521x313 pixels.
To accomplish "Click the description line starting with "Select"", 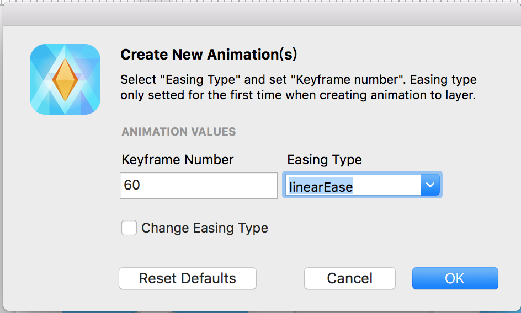I will click(298, 79).
